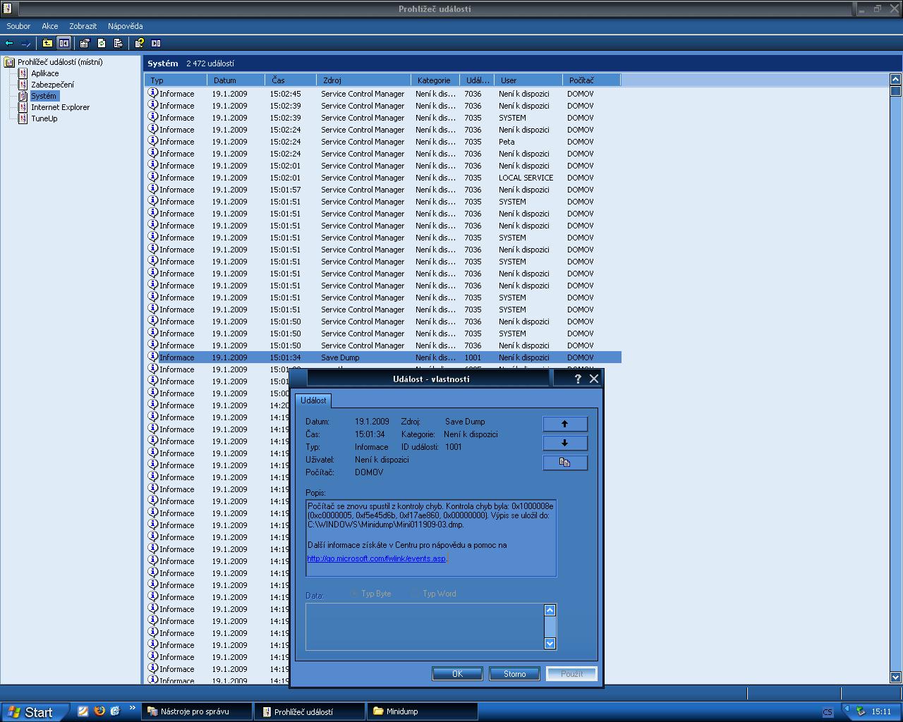Sort events by the Zdroj column header

click(x=363, y=80)
